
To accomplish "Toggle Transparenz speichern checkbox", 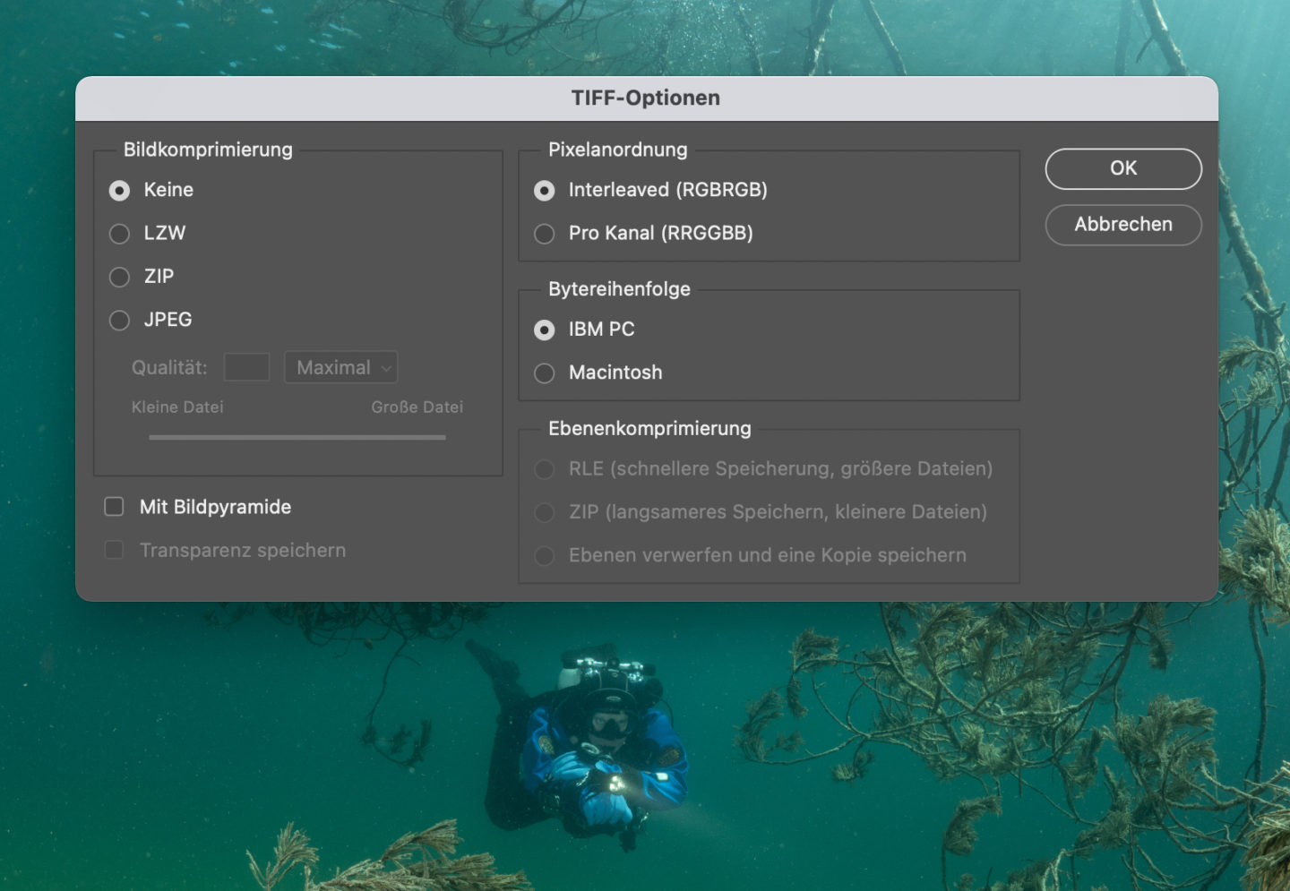I will [x=114, y=550].
